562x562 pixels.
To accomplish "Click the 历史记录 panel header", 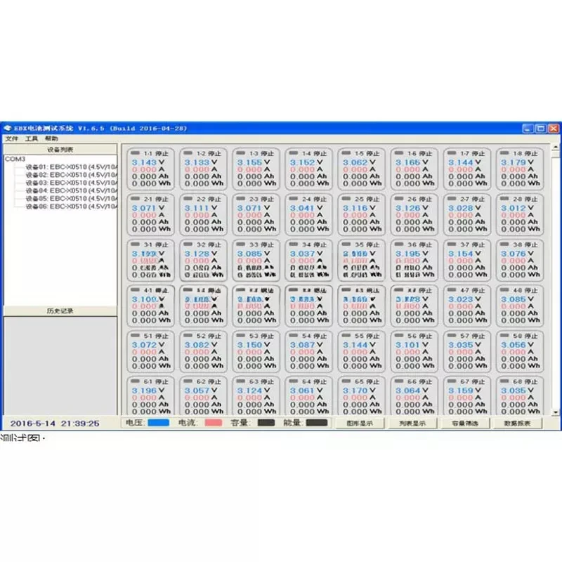I will click(x=60, y=311).
